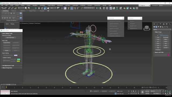Toggle Bone Edit Mode button

[x=10, y=37]
